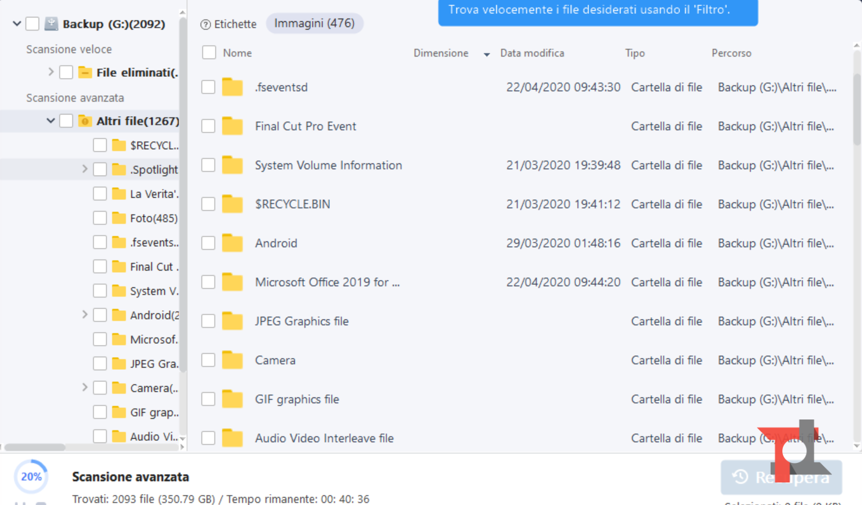862x505 pixels.
Task: Click the Android folder icon in file list
Action: pos(232,243)
